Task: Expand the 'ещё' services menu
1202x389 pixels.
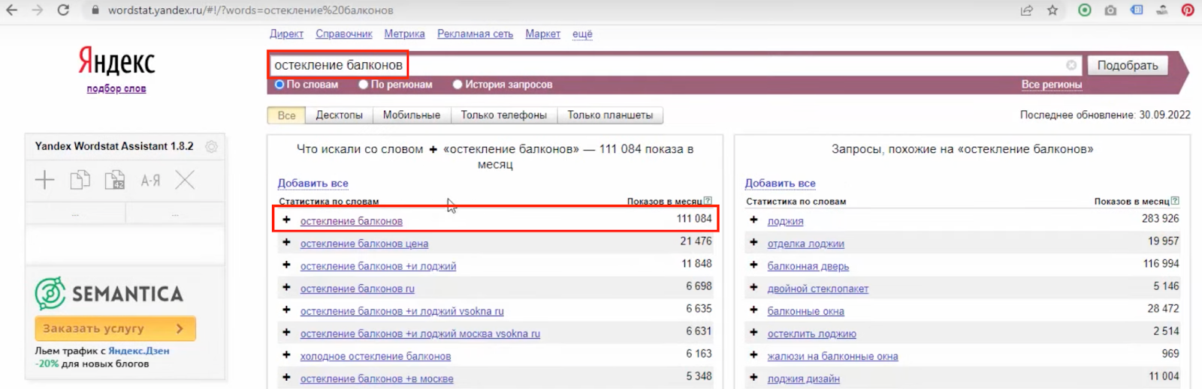Action: point(582,34)
